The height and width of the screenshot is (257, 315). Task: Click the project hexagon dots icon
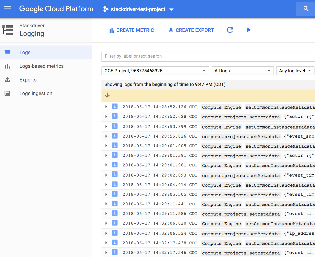tap(106, 9)
